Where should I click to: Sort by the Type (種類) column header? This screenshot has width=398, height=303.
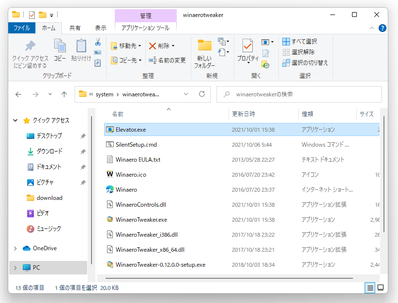point(328,114)
